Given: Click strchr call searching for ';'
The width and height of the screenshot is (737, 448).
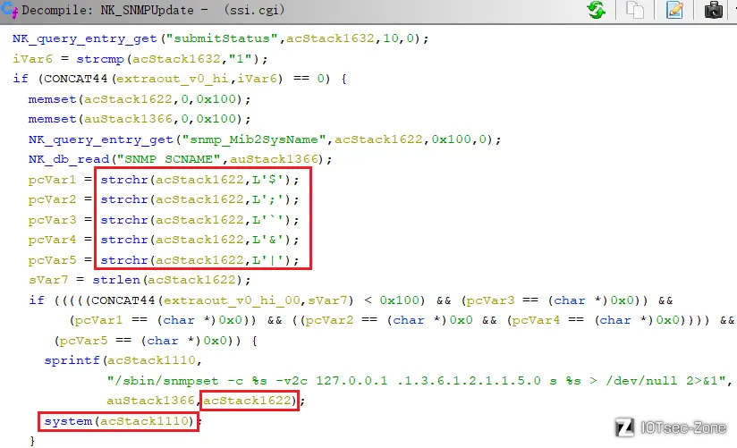Looking at the screenshot, I should point(199,199).
